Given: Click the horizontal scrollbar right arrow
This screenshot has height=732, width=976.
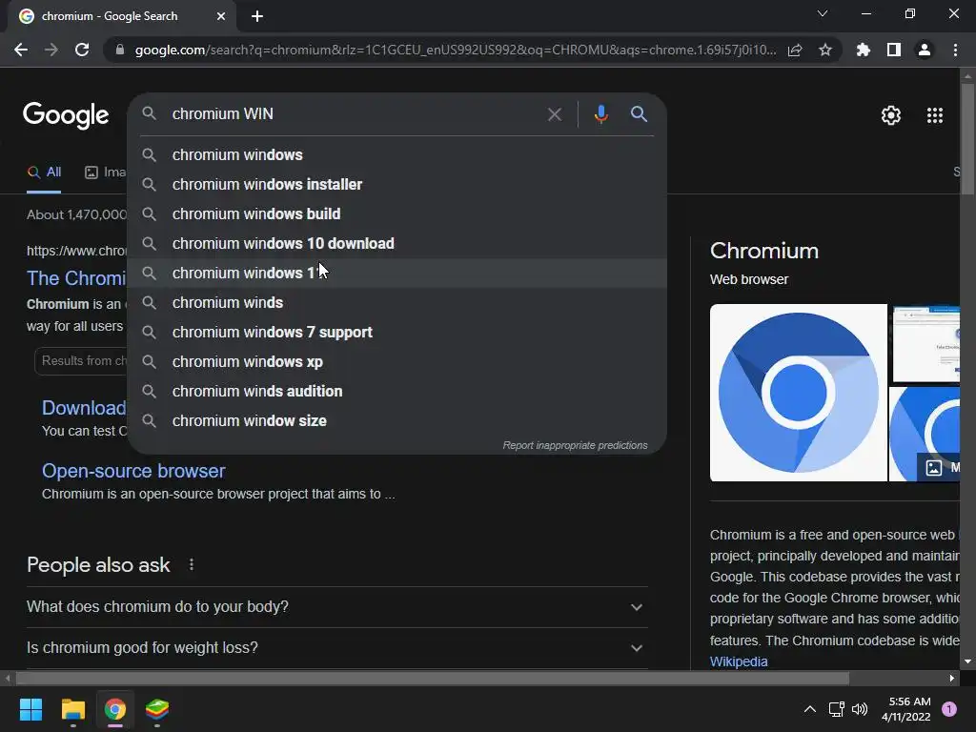Looking at the screenshot, I should (x=952, y=678).
